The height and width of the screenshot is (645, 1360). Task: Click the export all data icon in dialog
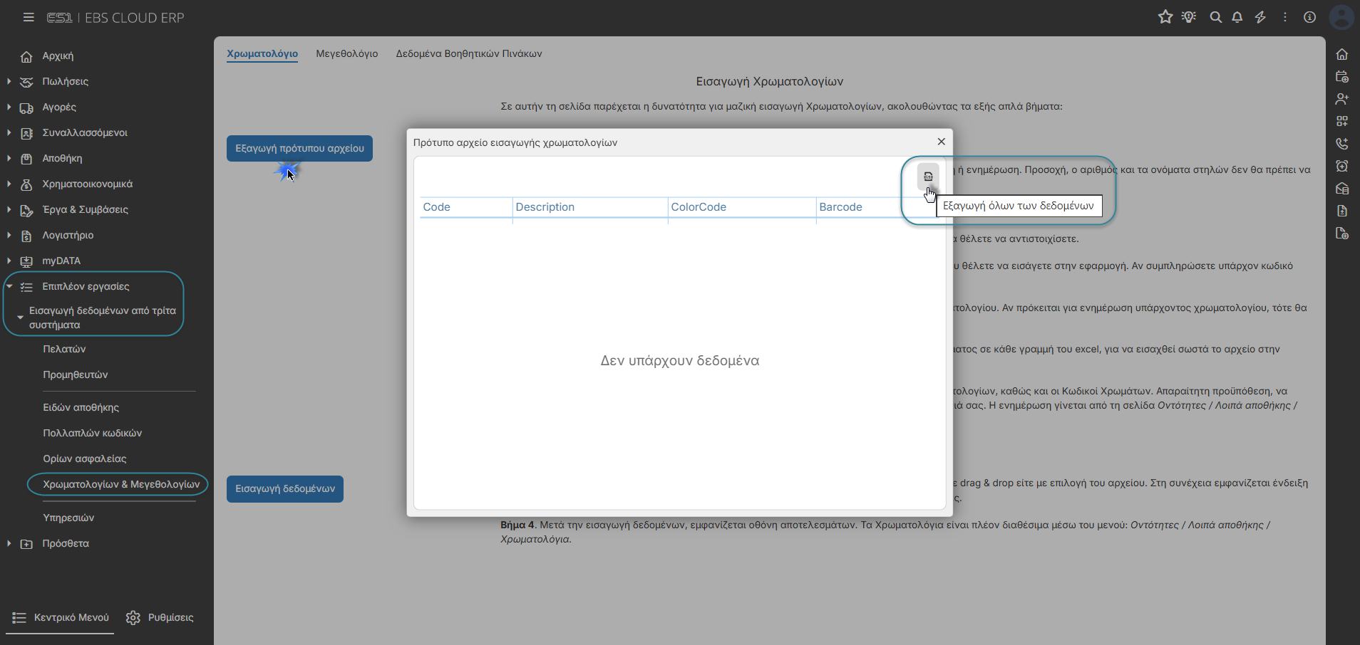pos(928,177)
